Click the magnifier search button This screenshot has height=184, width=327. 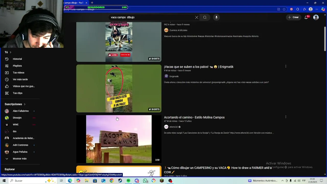(205, 17)
